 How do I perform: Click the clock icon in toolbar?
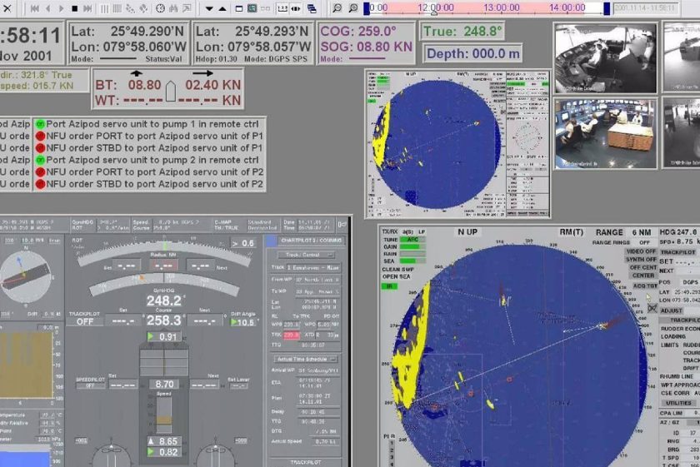click(160, 8)
